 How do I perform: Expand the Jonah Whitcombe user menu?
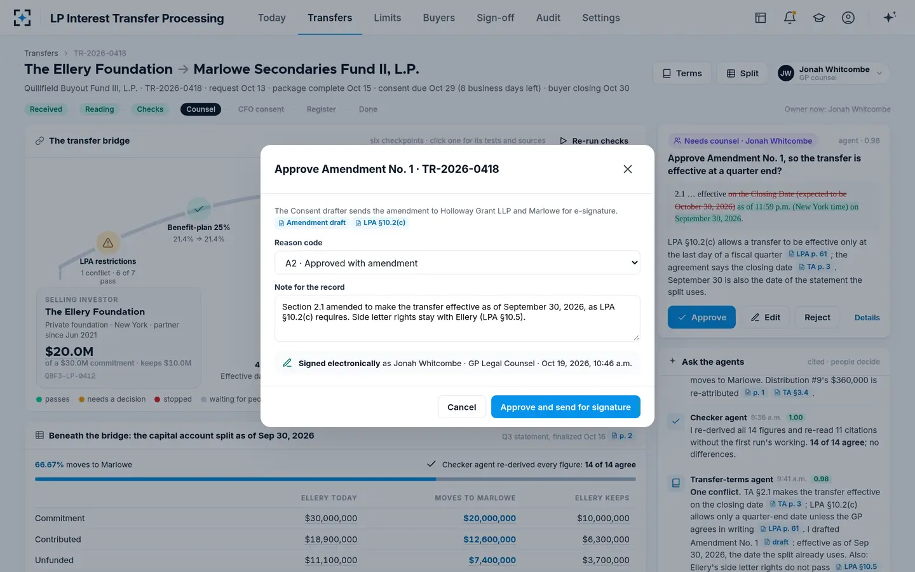pos(831,73)
